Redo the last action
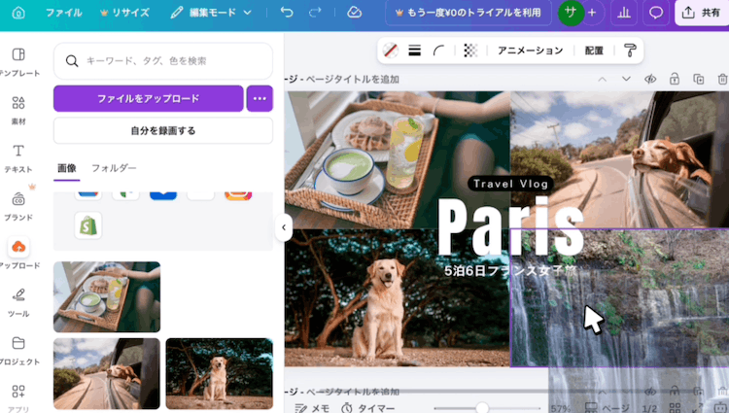 [315, 13]
